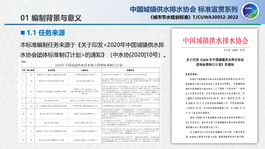Click the '序号' column header
Image resolution: width=265 pixels, height=149 pixels.
click(x=24, y=70)
